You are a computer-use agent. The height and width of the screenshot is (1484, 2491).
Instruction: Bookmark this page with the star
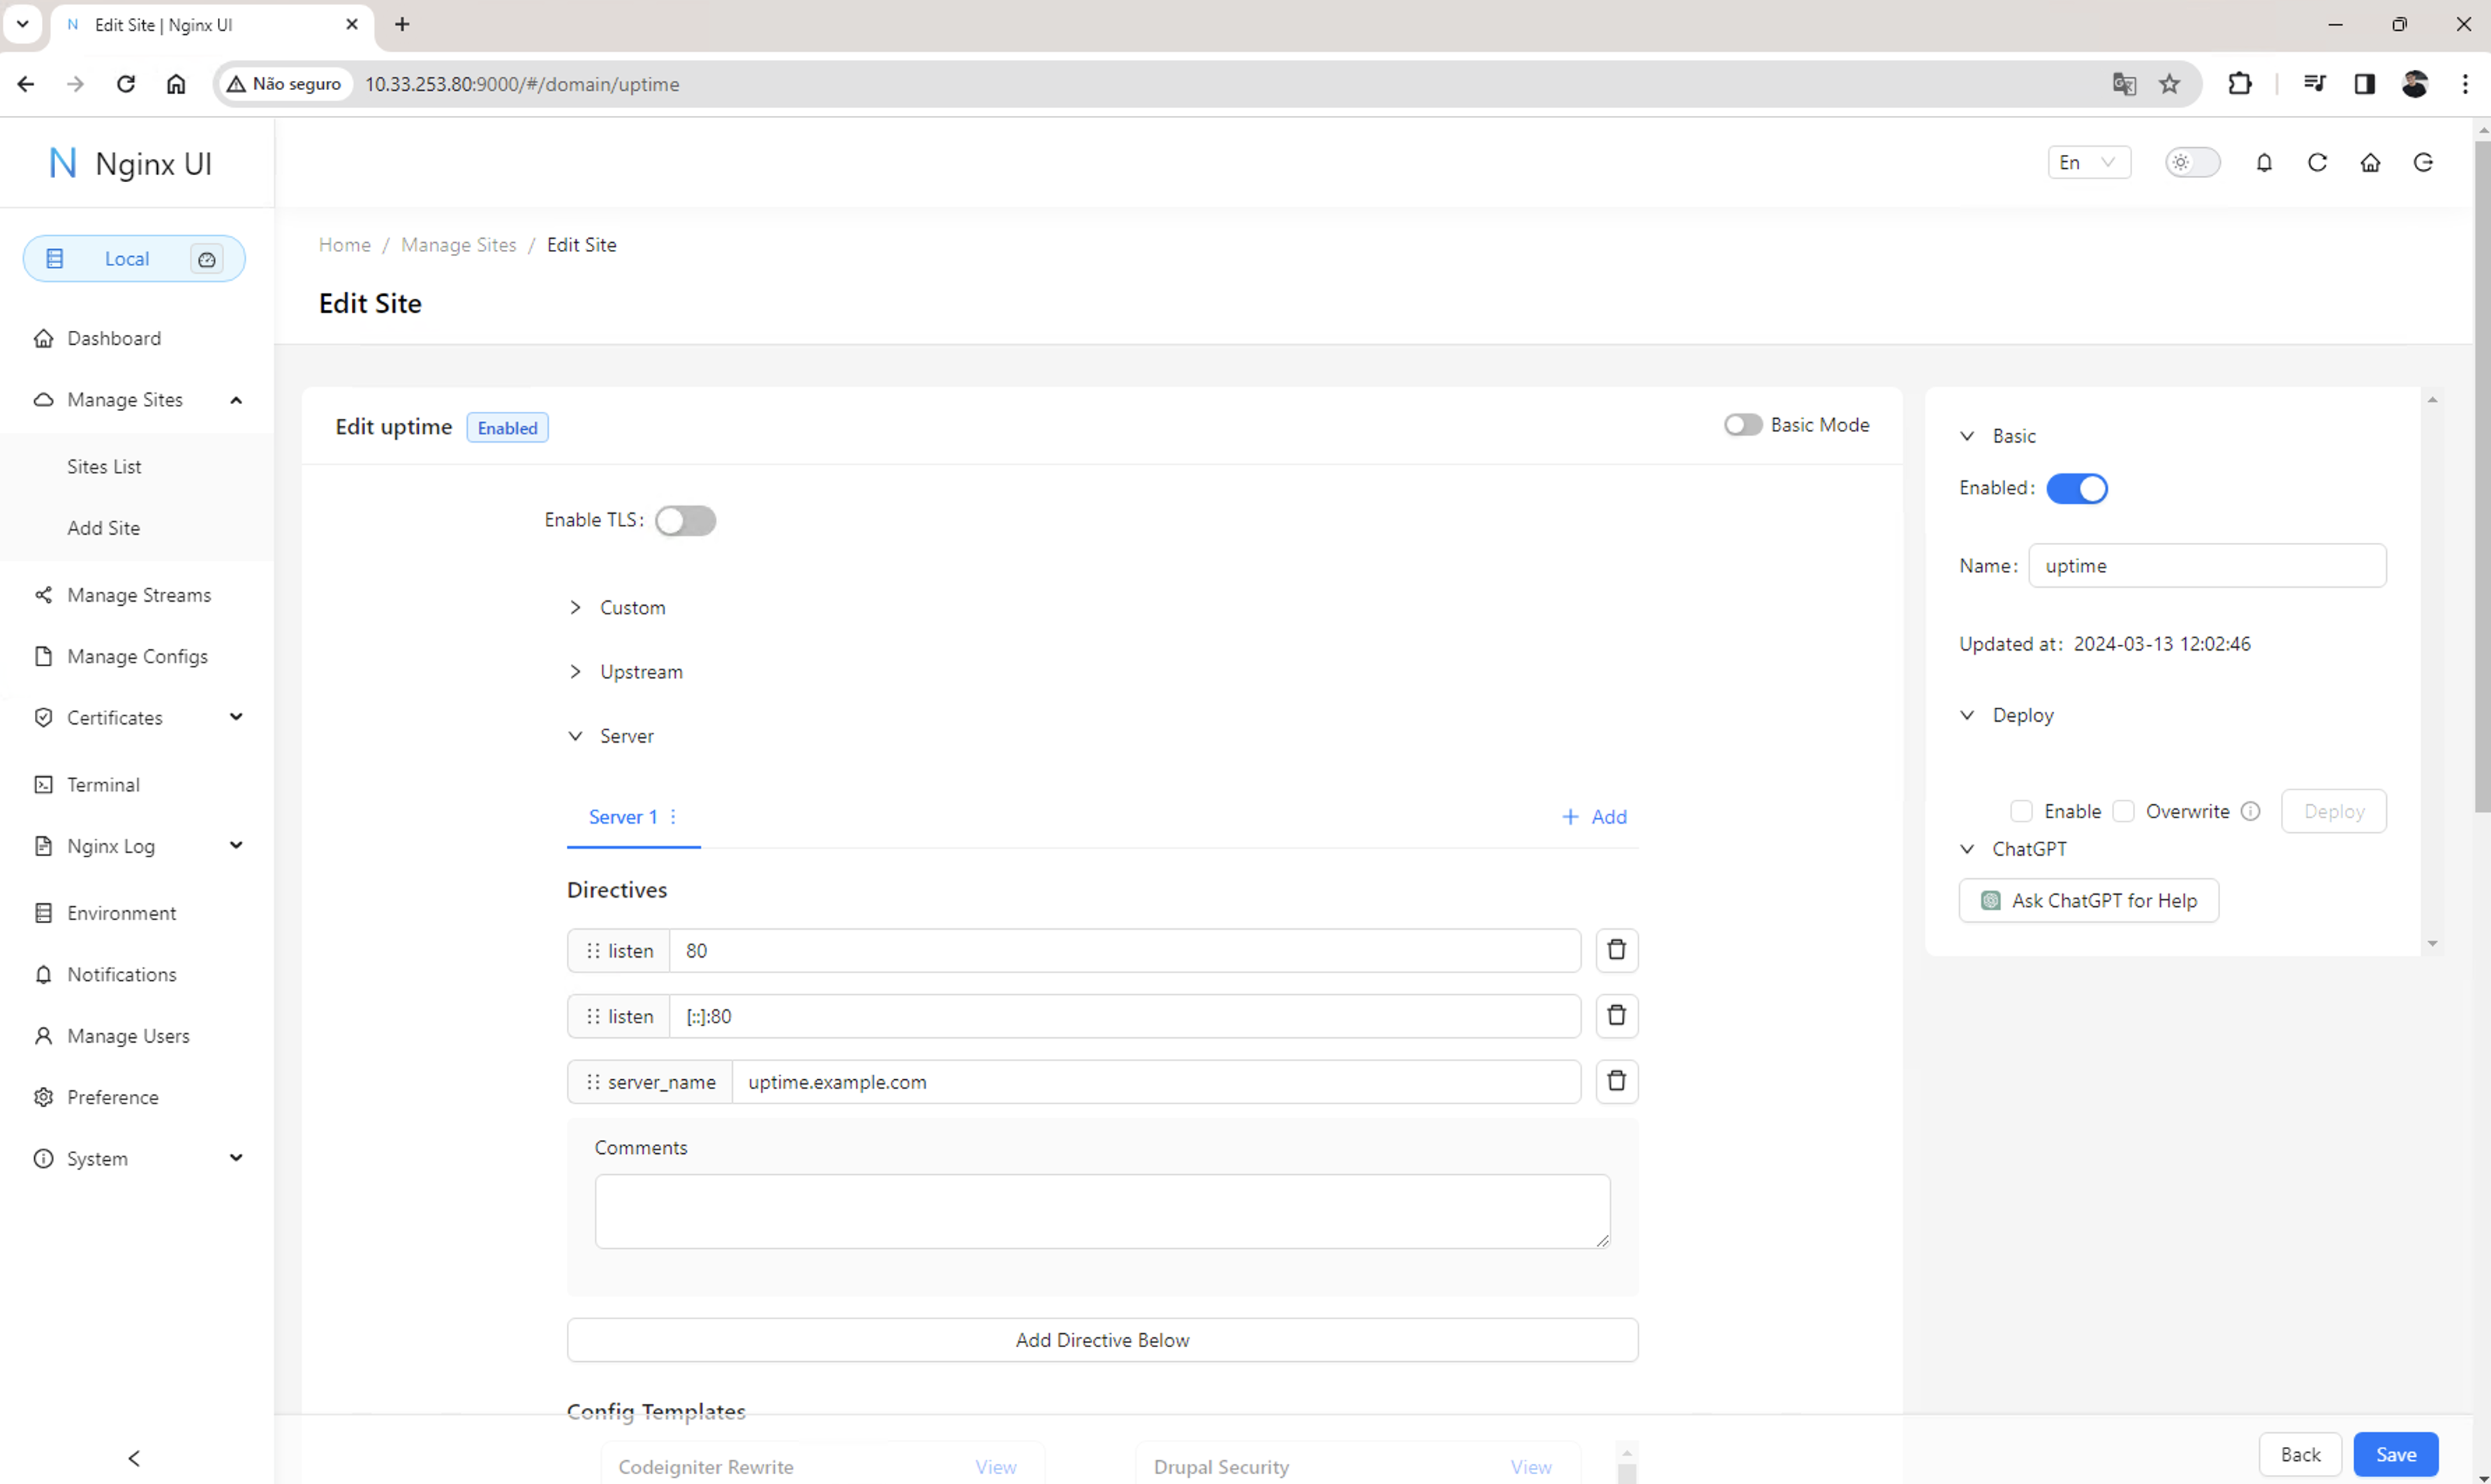point(2169,84)
